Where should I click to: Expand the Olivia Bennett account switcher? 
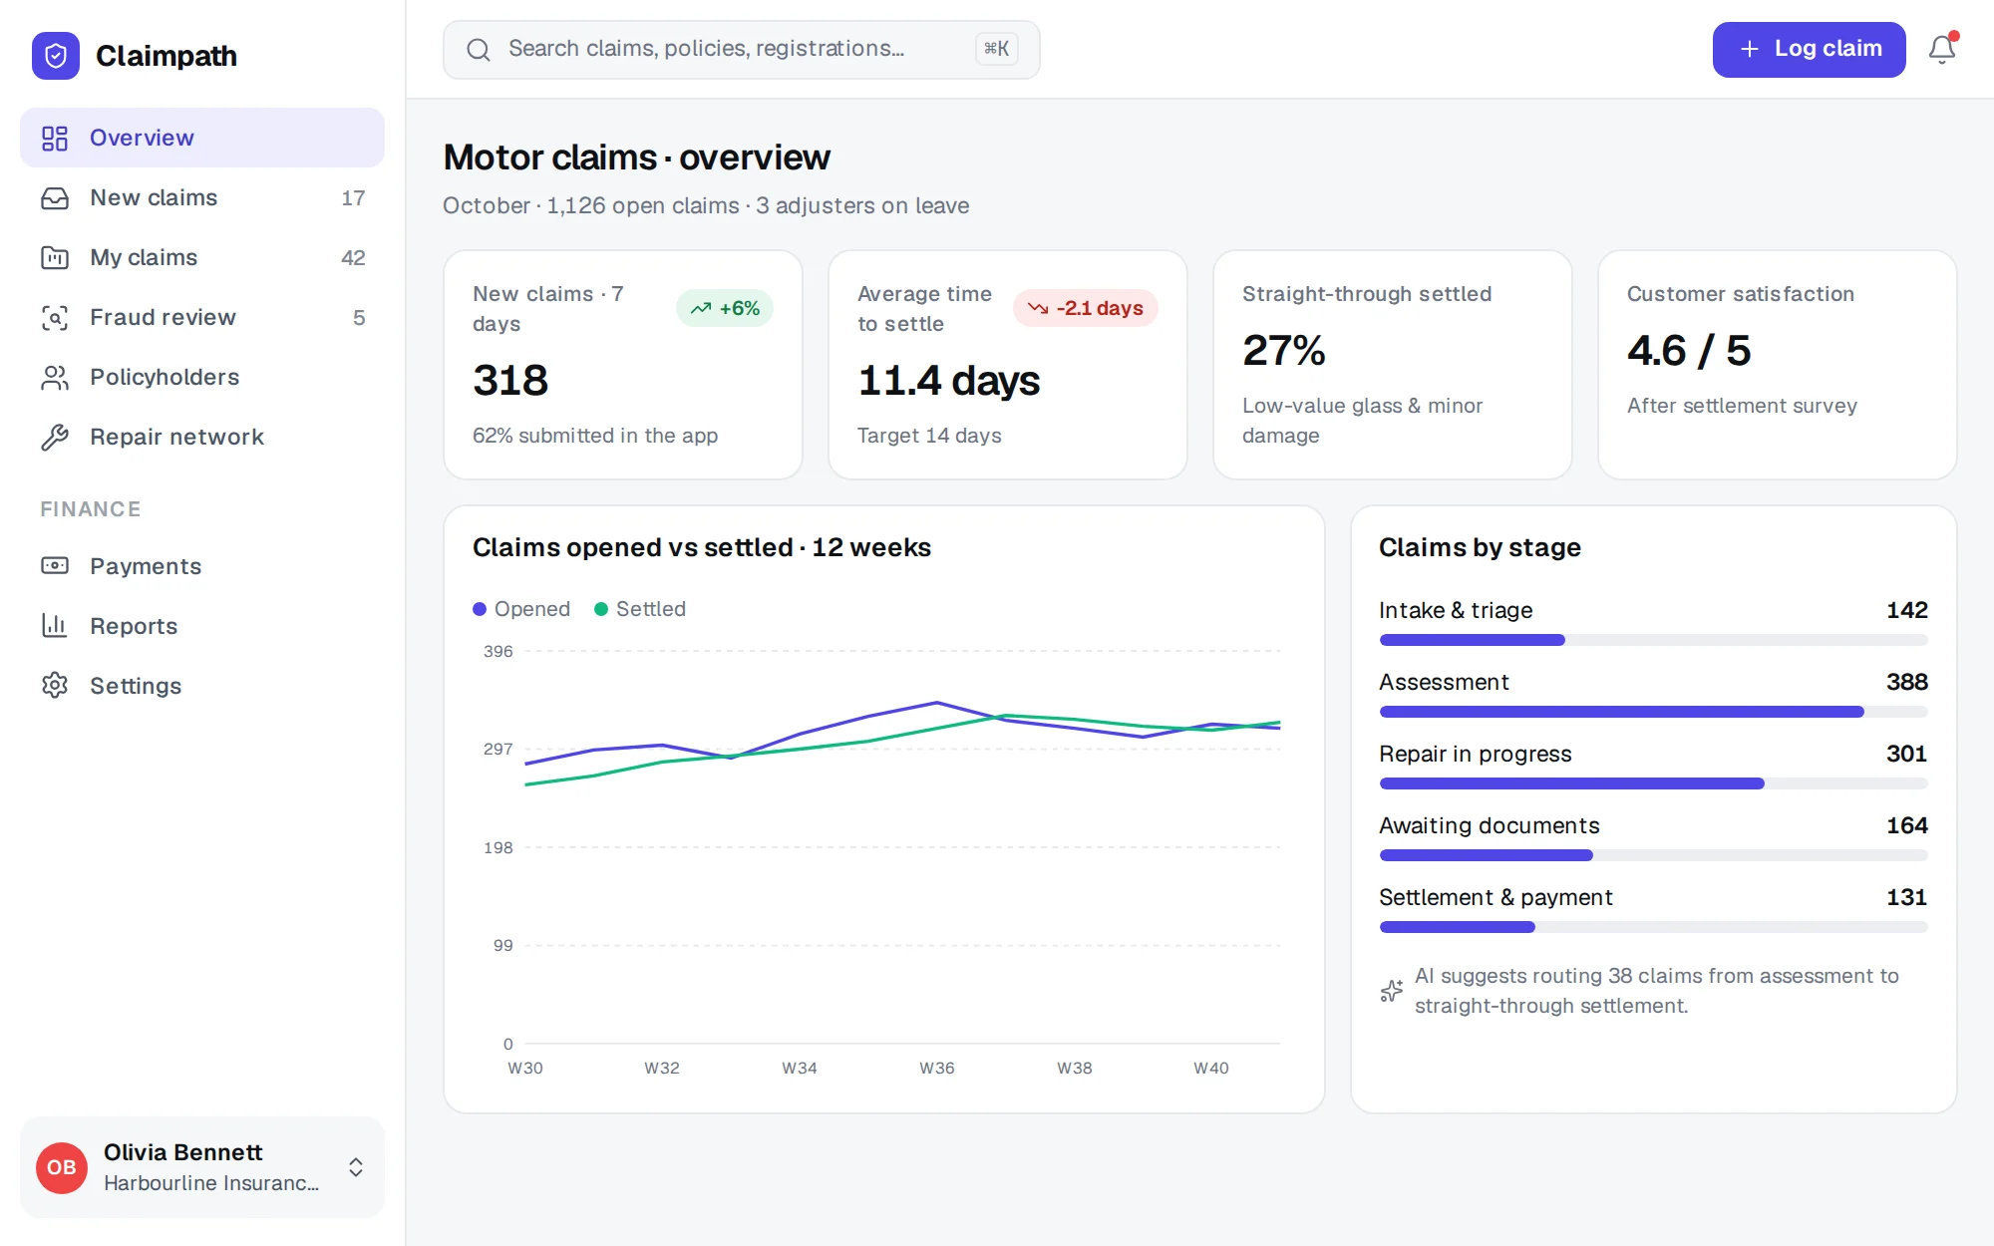point(356,1167)
